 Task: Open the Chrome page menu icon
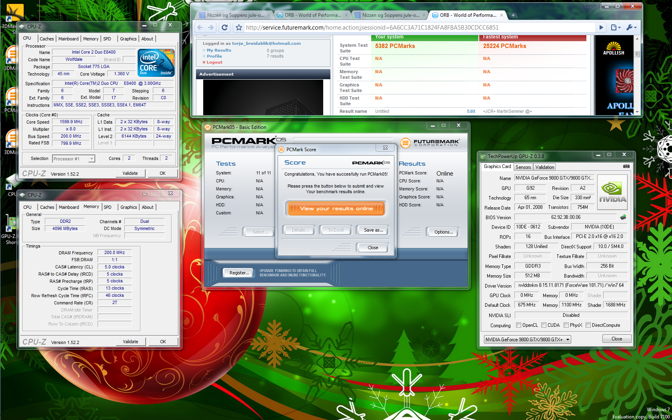(616, 28)
